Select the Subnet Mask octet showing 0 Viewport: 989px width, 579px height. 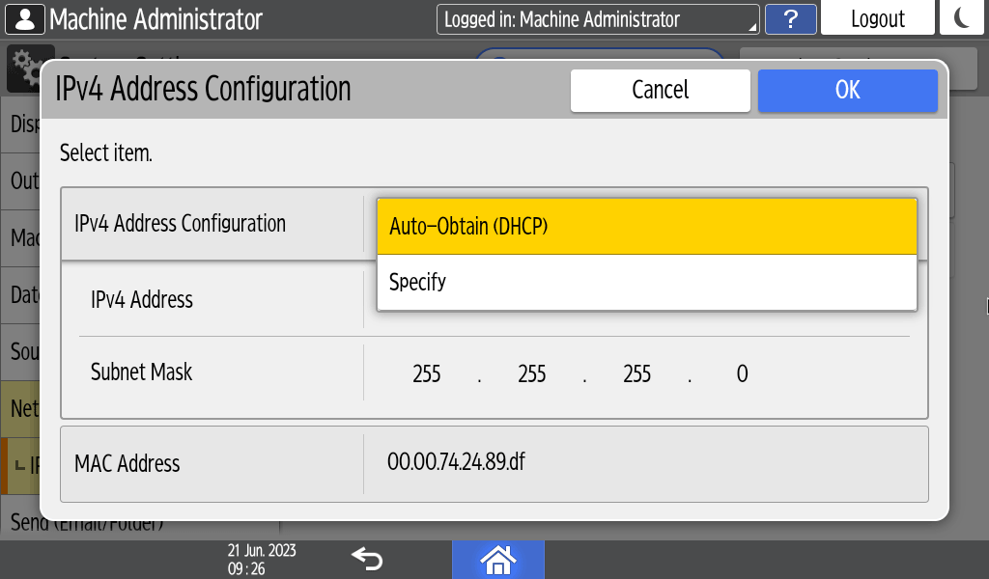pos(742,373)
